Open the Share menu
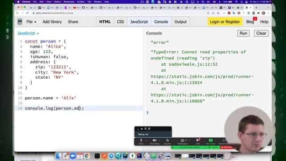 point(73,22)
